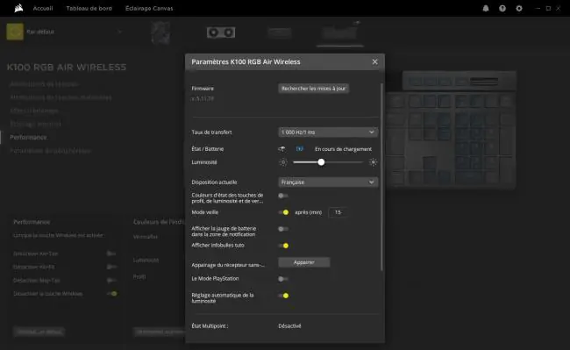Screen dimensions: 570x350
Task: Toggle Afficher infobulles tuto switch
Action: point(283,246)
